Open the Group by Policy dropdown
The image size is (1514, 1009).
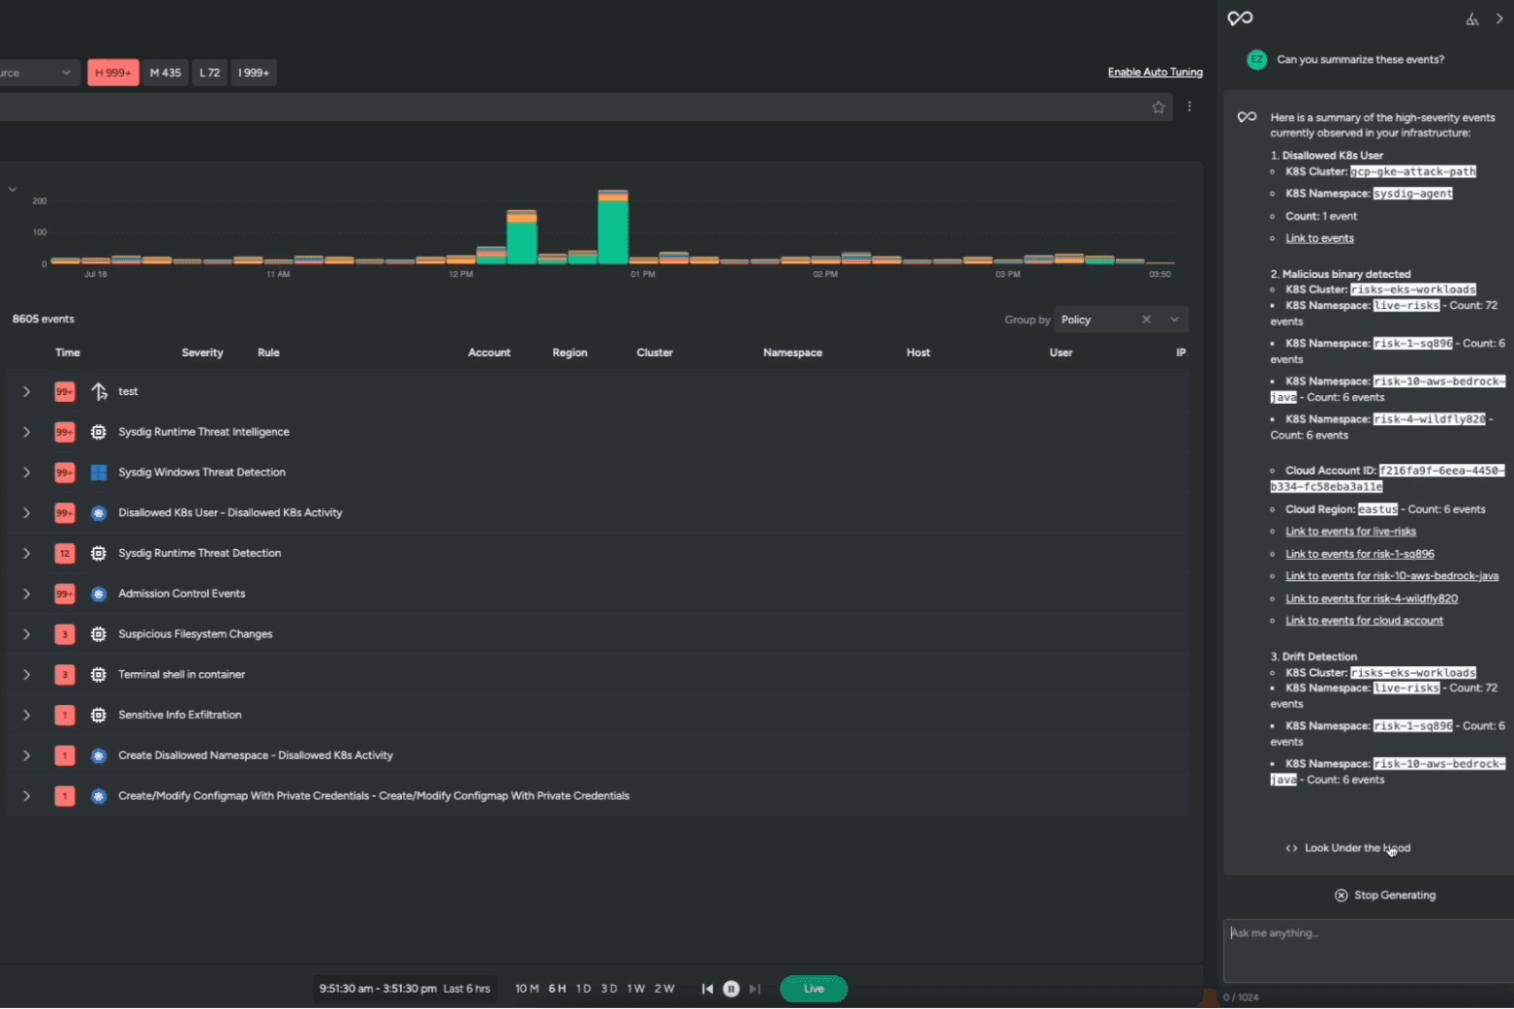(1121, 320)
